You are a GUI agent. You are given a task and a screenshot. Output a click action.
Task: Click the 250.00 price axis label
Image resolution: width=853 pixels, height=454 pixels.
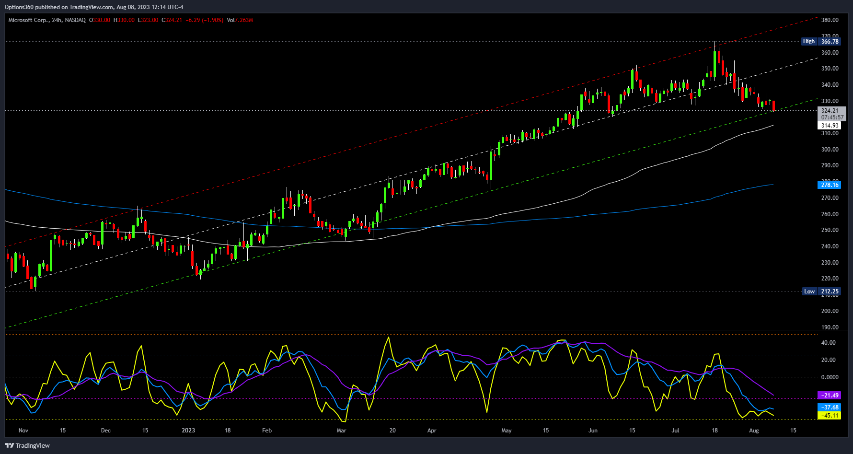(x=830, y=230)
